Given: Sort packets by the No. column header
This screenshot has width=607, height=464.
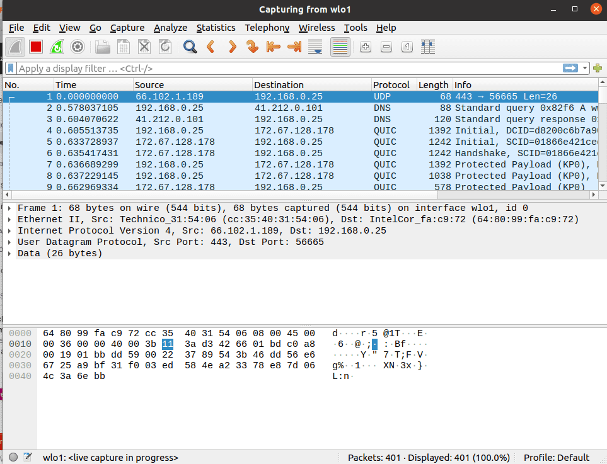Looking at the screenshot, I should (x=28, y=85).
